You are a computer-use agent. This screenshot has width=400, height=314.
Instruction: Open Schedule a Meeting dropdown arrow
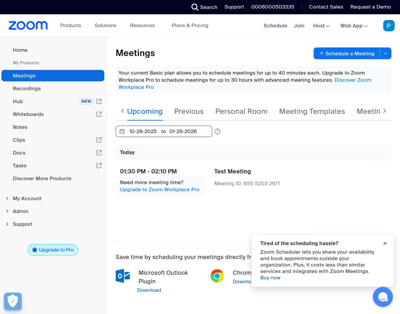(x=386, y=53)
